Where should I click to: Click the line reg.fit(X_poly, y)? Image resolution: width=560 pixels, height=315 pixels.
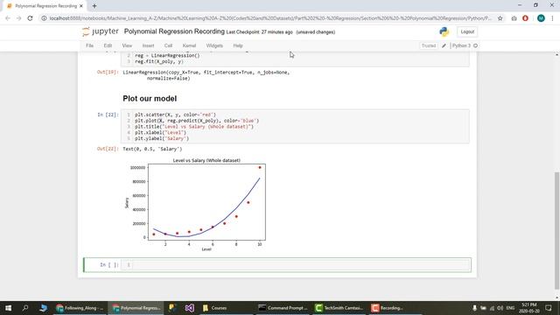pos(159,61)
